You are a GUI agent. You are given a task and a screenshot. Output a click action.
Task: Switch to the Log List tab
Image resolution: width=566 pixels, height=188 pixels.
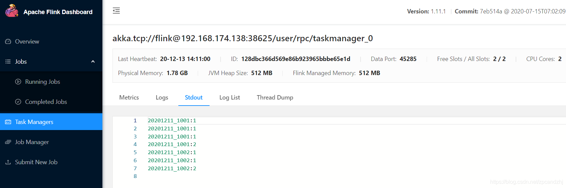tap(230, 98)
